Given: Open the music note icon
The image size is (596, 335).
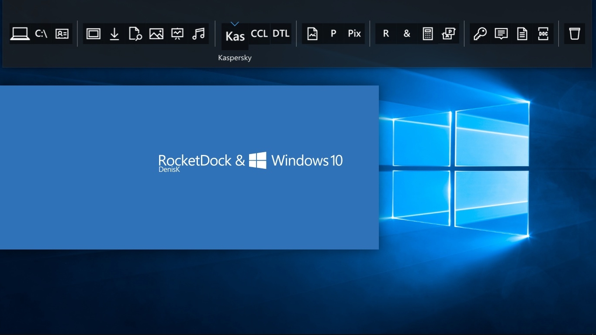Looking at the screenshot, I should pos(198,34).
